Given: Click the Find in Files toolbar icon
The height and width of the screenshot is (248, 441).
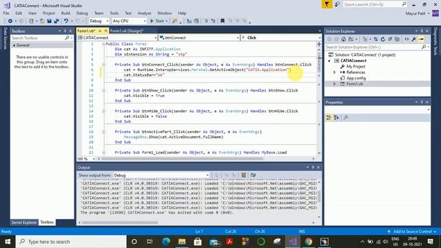Looking at the screenshot, I should tap(174, 21).
